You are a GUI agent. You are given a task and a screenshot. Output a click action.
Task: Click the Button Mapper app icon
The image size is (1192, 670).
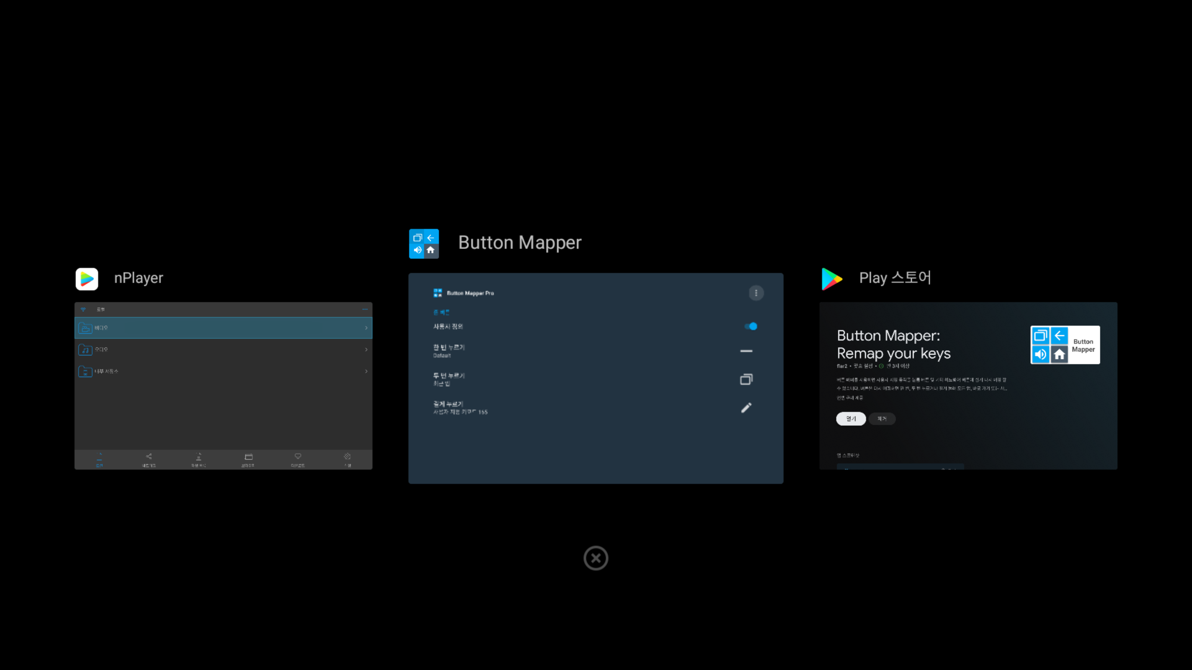[x=423, y=244]
